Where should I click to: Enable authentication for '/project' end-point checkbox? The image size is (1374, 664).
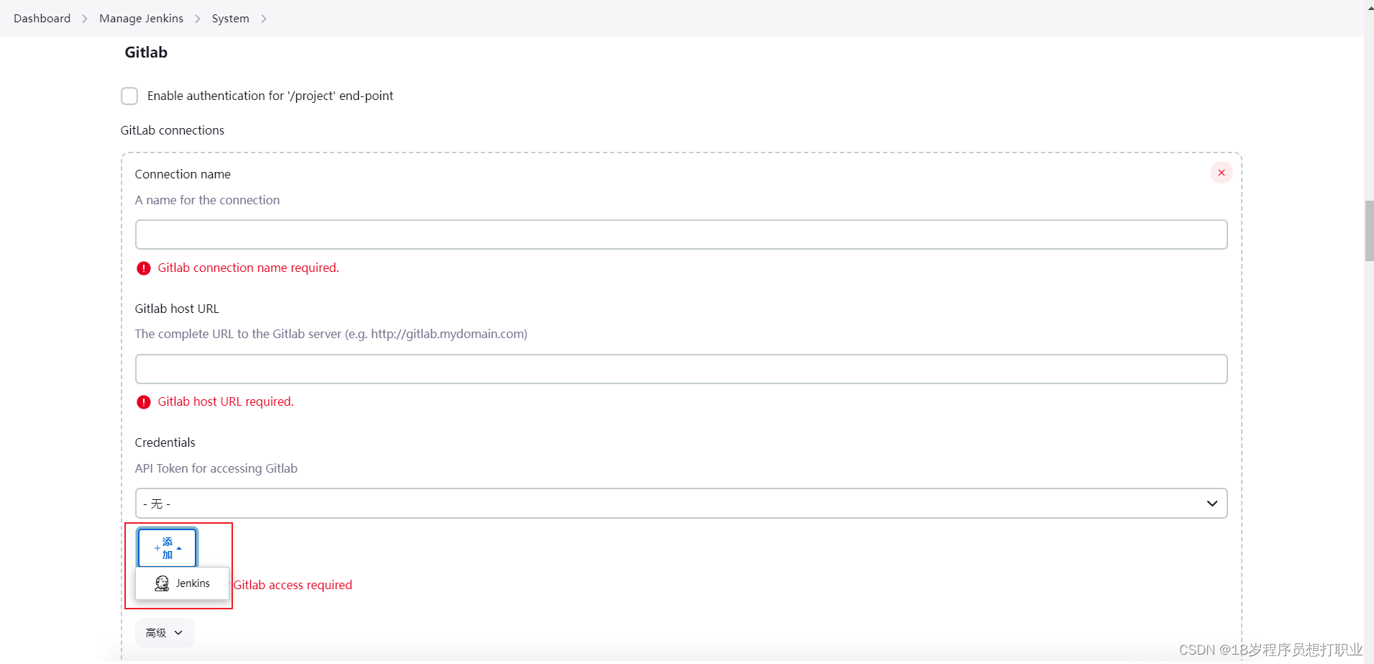(x=129, y=96)
